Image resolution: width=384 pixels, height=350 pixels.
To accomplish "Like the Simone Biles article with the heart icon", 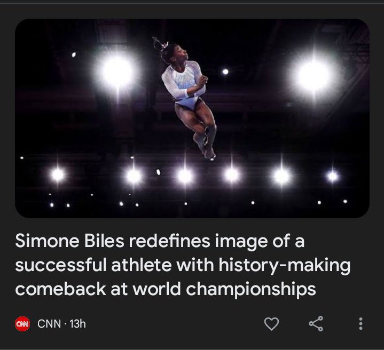I will tap(272, 323).
